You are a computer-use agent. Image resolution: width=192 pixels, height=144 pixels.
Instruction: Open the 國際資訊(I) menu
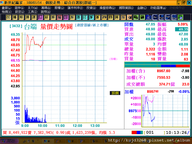pyautogui.click(x=126, y=8)
